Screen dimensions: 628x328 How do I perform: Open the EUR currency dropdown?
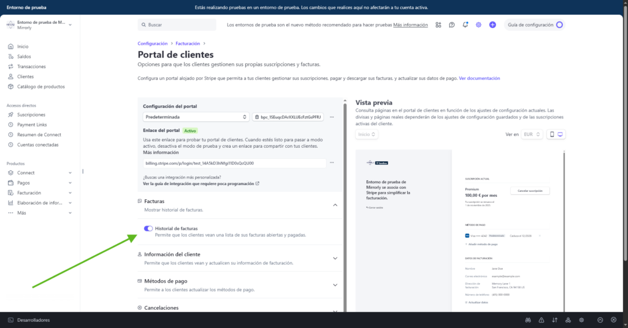(531, 134)
